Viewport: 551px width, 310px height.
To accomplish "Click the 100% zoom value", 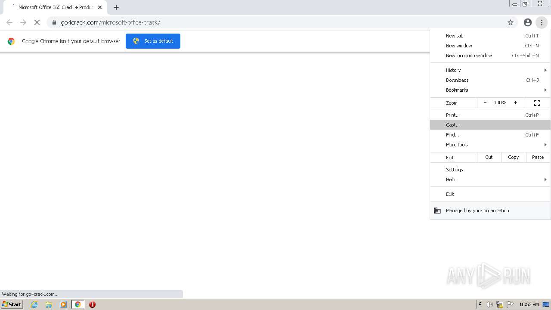I will [x=500, y=103].
